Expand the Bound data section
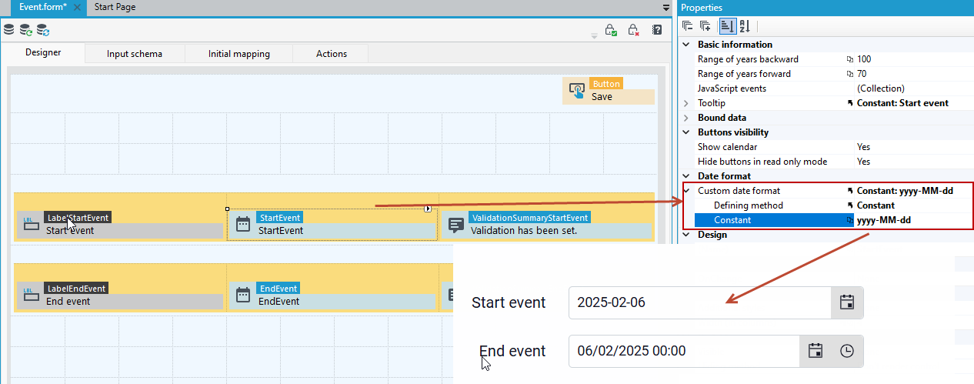The image size is (974, 384). tap(686, 118)
